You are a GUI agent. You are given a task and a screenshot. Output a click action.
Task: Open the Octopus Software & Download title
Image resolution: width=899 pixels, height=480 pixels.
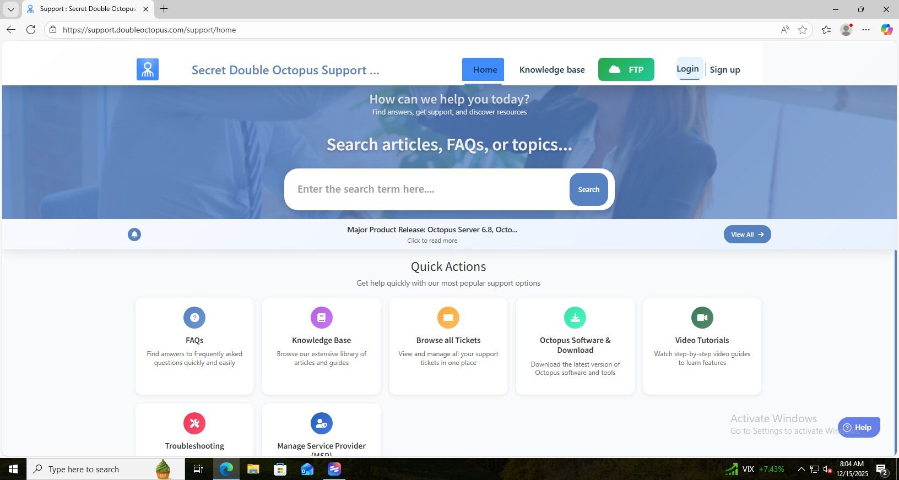575,345
